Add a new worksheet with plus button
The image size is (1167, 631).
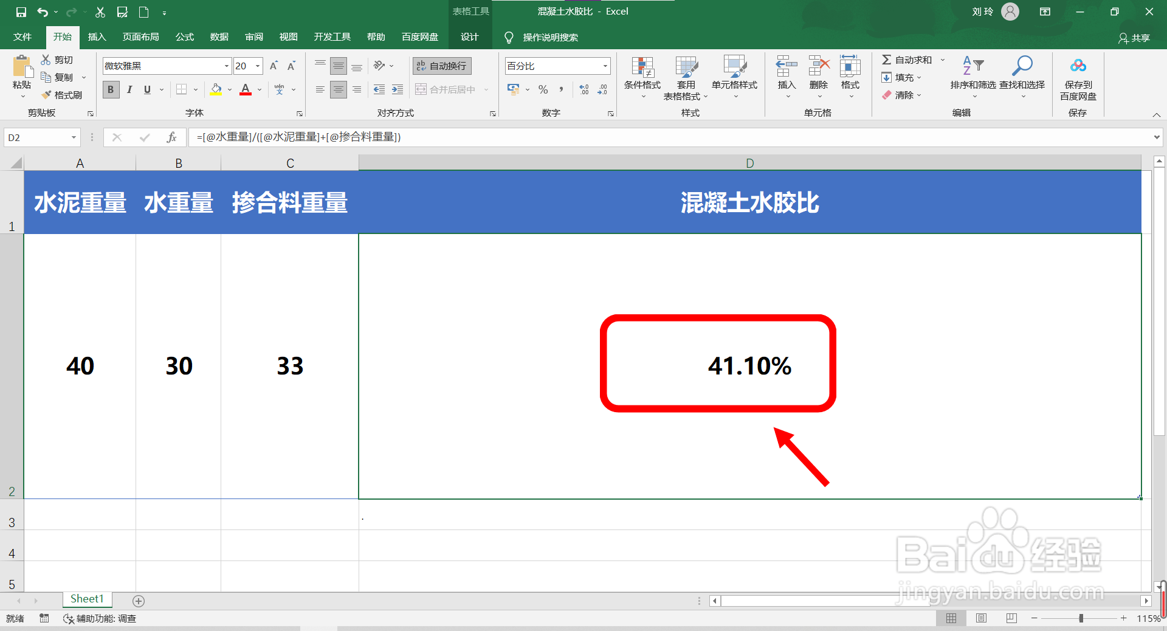138,601
